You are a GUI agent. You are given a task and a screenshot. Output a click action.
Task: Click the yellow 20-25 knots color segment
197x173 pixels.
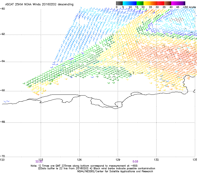147,3
